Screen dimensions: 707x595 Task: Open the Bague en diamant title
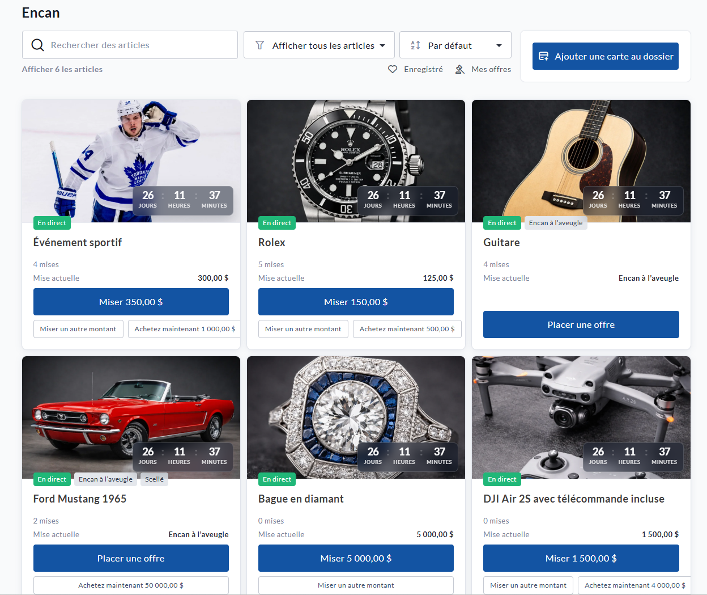pyautogui.click(x=301, y=499)
